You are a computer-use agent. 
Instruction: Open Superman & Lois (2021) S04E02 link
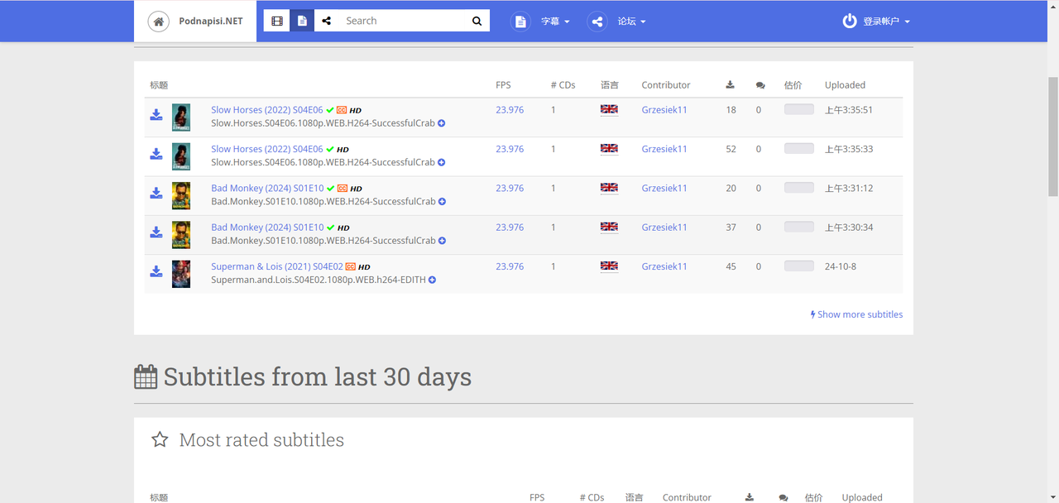point(277,266)
